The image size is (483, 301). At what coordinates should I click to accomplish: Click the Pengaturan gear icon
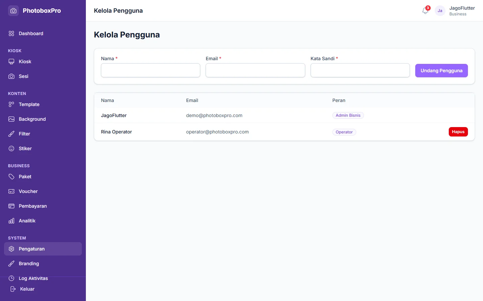coord(11,249)
